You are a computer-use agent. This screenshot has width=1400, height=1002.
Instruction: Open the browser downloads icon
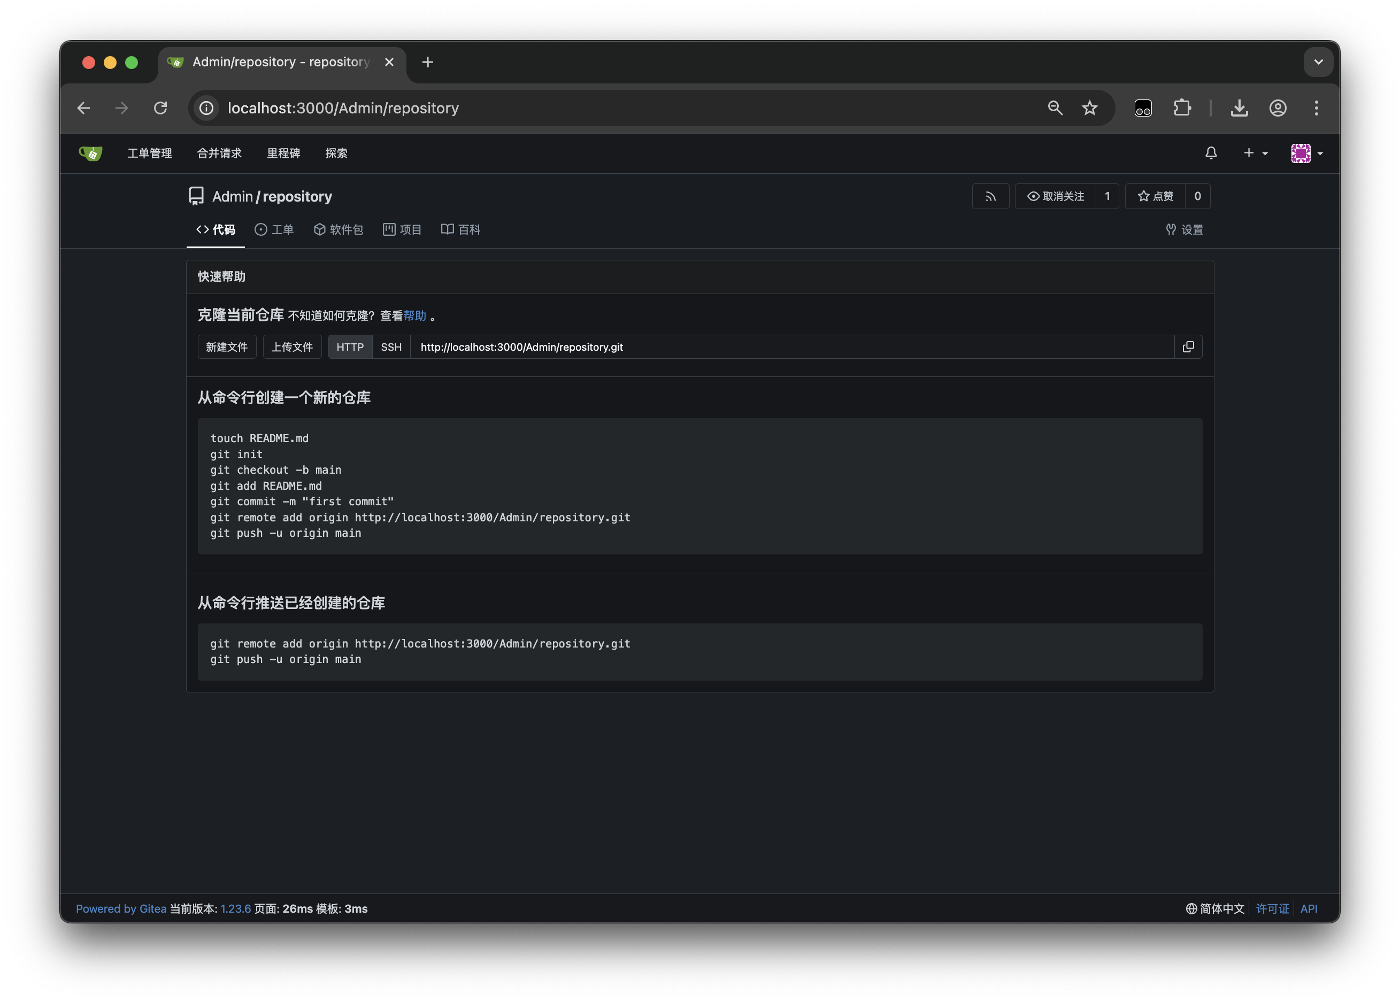click(1239, 108)
